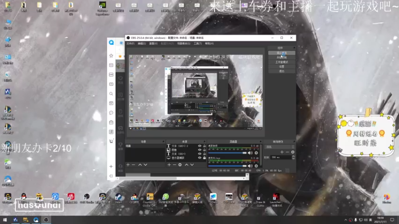The height and width of the screenshot is (224, 399).
Task: Remove the scene with the minus icon
Action: point(133,165)
